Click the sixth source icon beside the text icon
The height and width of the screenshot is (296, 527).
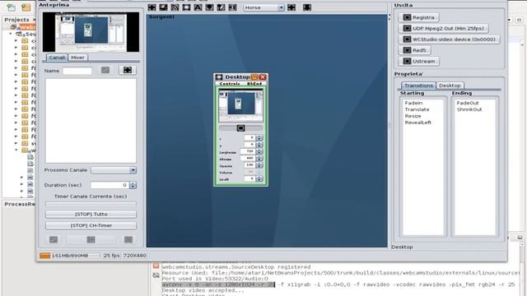[209, 7]
